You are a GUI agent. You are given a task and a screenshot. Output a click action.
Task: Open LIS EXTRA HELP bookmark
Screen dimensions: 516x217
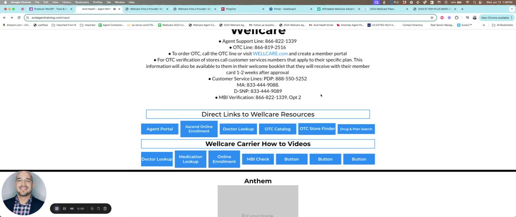(381, 25)
